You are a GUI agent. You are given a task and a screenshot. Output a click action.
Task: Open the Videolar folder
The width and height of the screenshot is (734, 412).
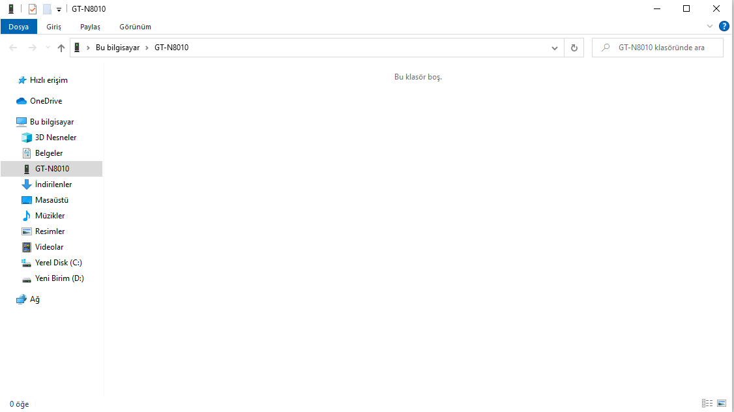click(x=49, y=247)
